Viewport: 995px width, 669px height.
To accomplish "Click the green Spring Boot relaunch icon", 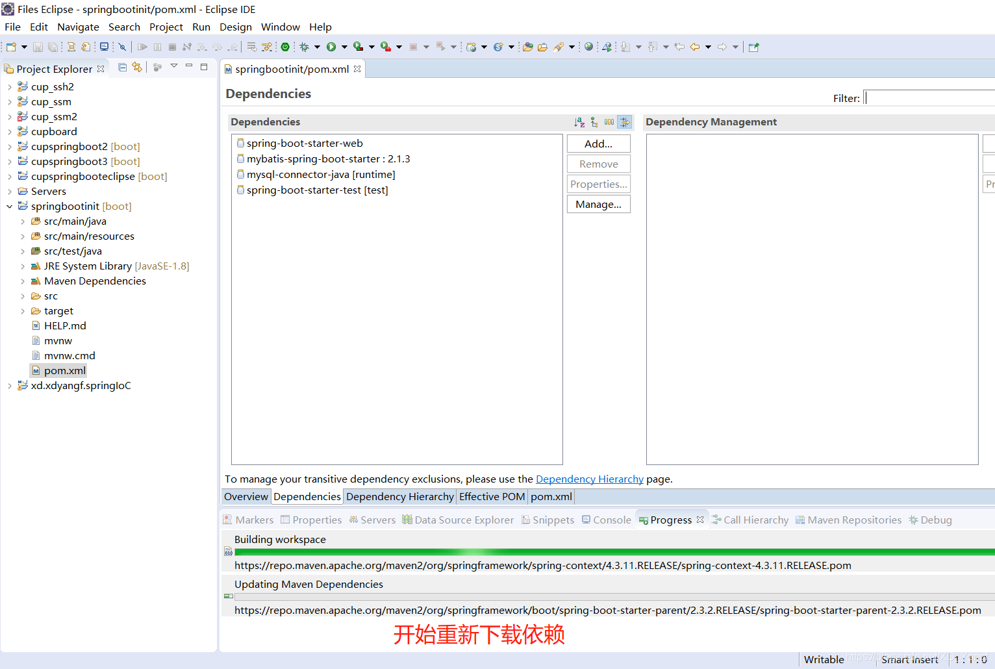I will click(285, 47).
